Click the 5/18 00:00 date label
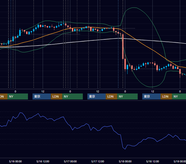 pos(125,161)
